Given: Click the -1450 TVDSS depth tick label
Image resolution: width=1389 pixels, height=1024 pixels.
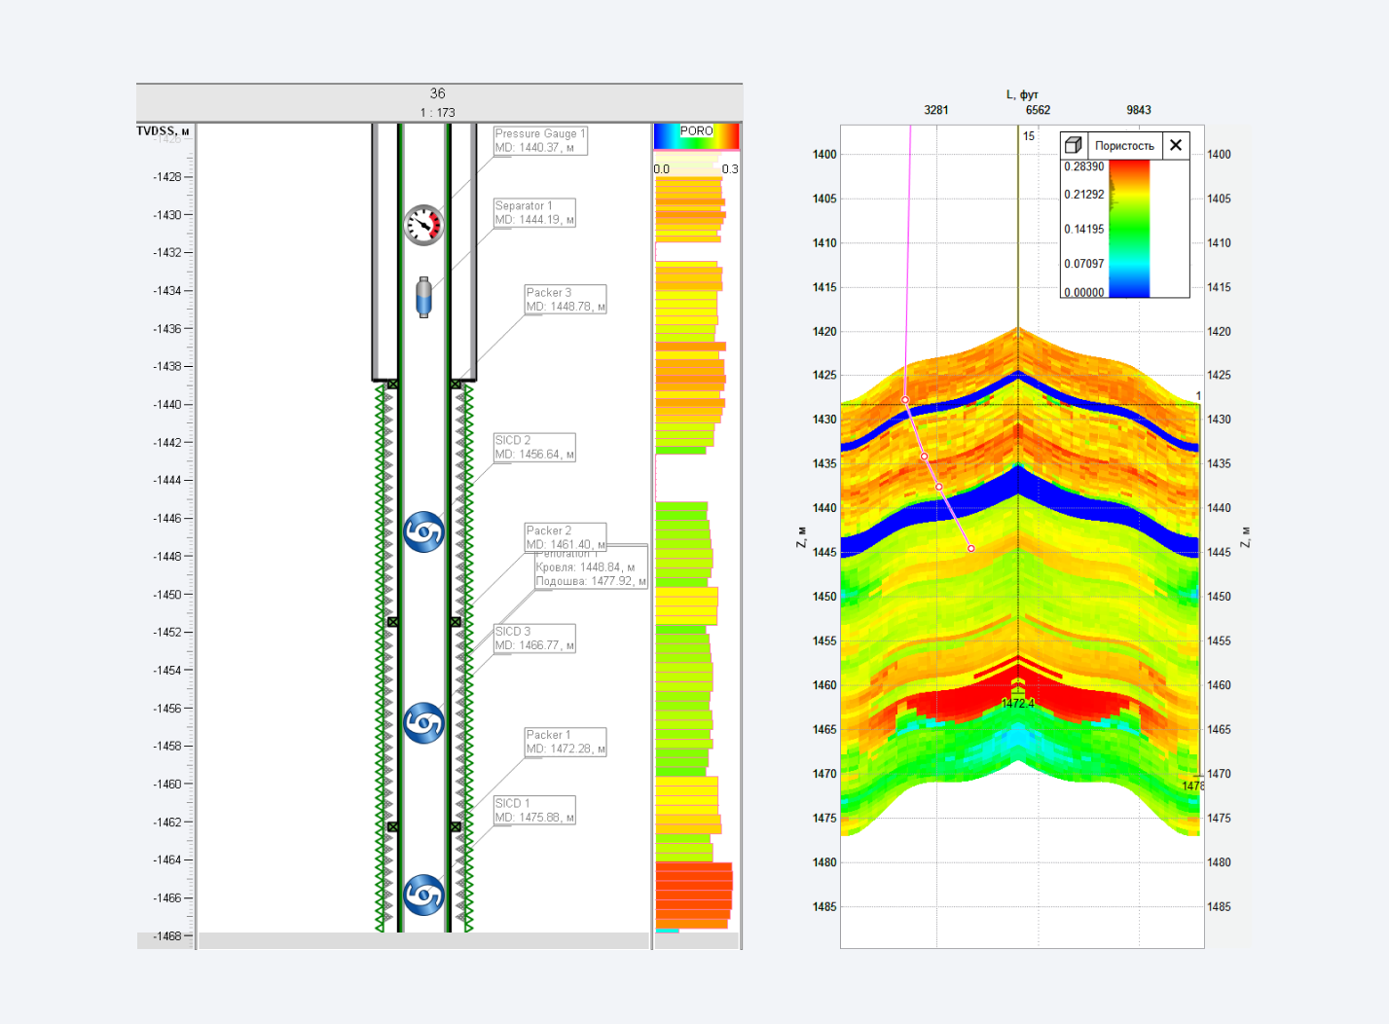Looking at the screenshot, I should tap(167, 594).
